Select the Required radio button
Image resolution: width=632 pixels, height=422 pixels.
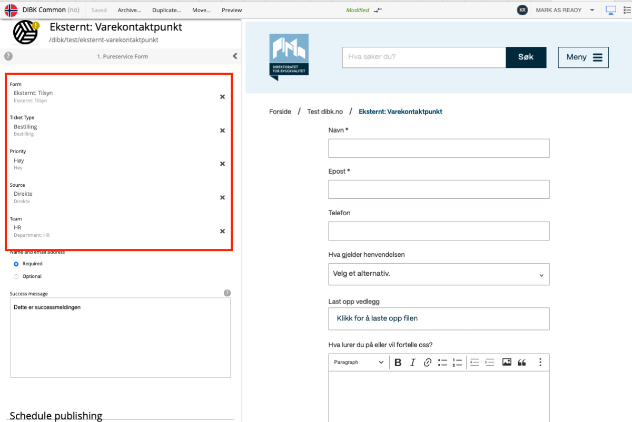[16, 264]
